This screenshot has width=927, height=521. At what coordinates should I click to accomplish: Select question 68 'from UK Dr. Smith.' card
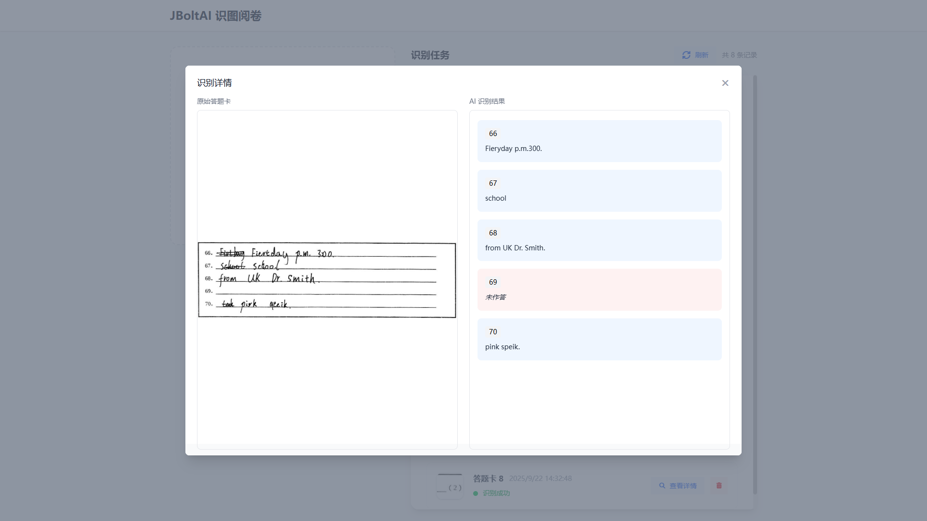coord(599,240)
